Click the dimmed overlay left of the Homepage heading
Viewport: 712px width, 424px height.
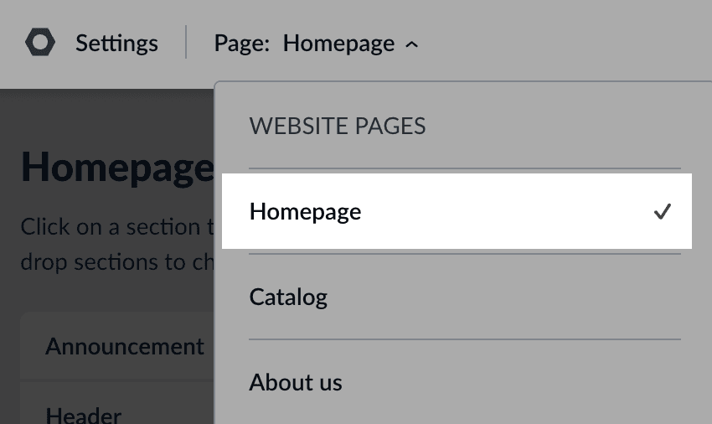point(9,168)
